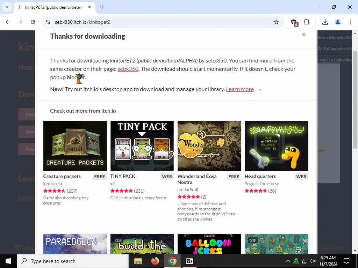
Task: Open File Explorer from taskbar
Action: (x=138, y=261)
